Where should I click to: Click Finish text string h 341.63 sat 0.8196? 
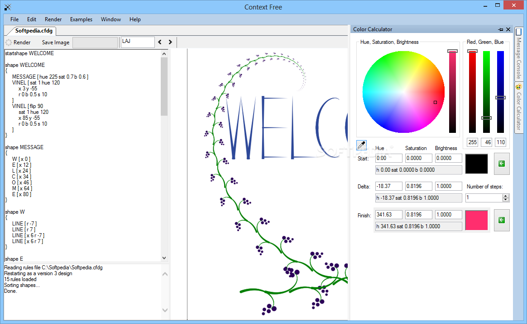tap(418, 226)
